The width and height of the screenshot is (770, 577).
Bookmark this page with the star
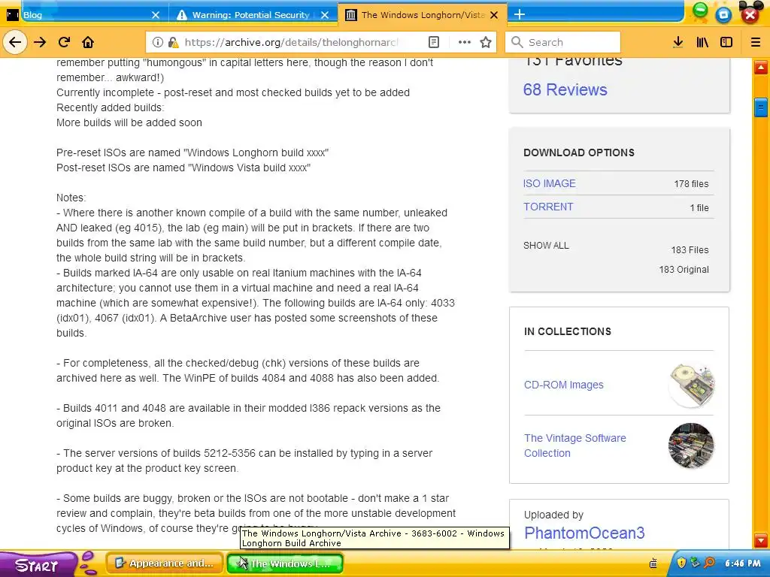click(x=486, y=42)
